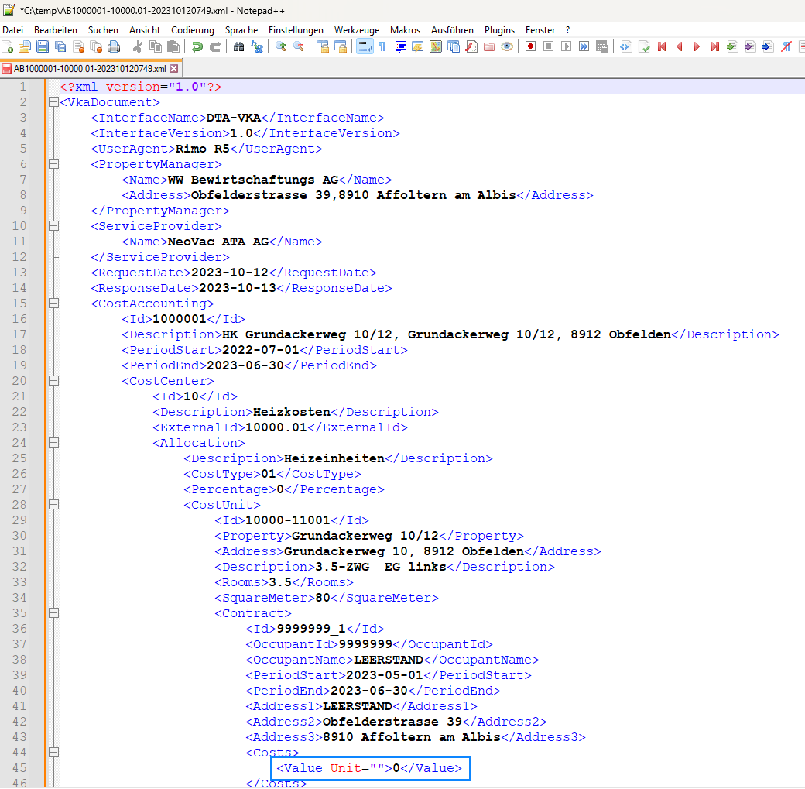Image resolution: width=805 pixels, height=789 pixels.
Task: Go to next difference red right arrow
Action: (x=697, y=47)
